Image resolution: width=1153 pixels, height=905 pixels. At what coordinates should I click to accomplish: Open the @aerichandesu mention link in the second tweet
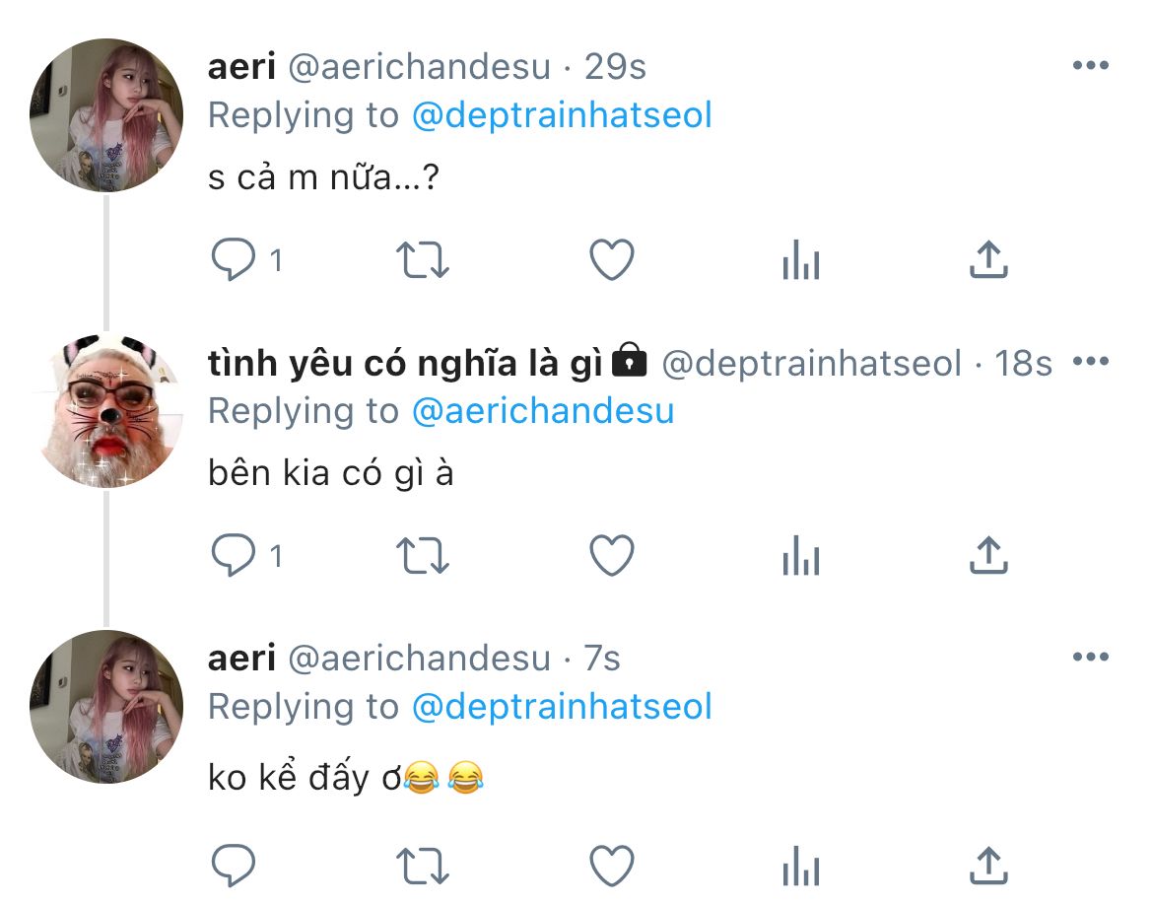click(x=542, y=411)
